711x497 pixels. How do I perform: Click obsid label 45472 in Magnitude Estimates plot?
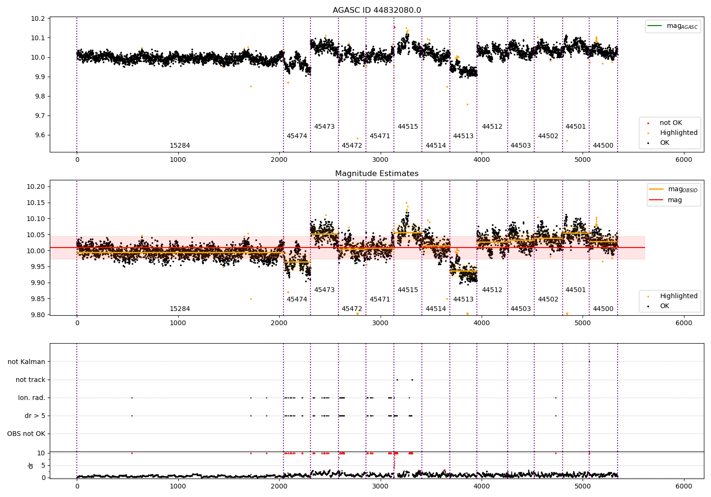352,309
